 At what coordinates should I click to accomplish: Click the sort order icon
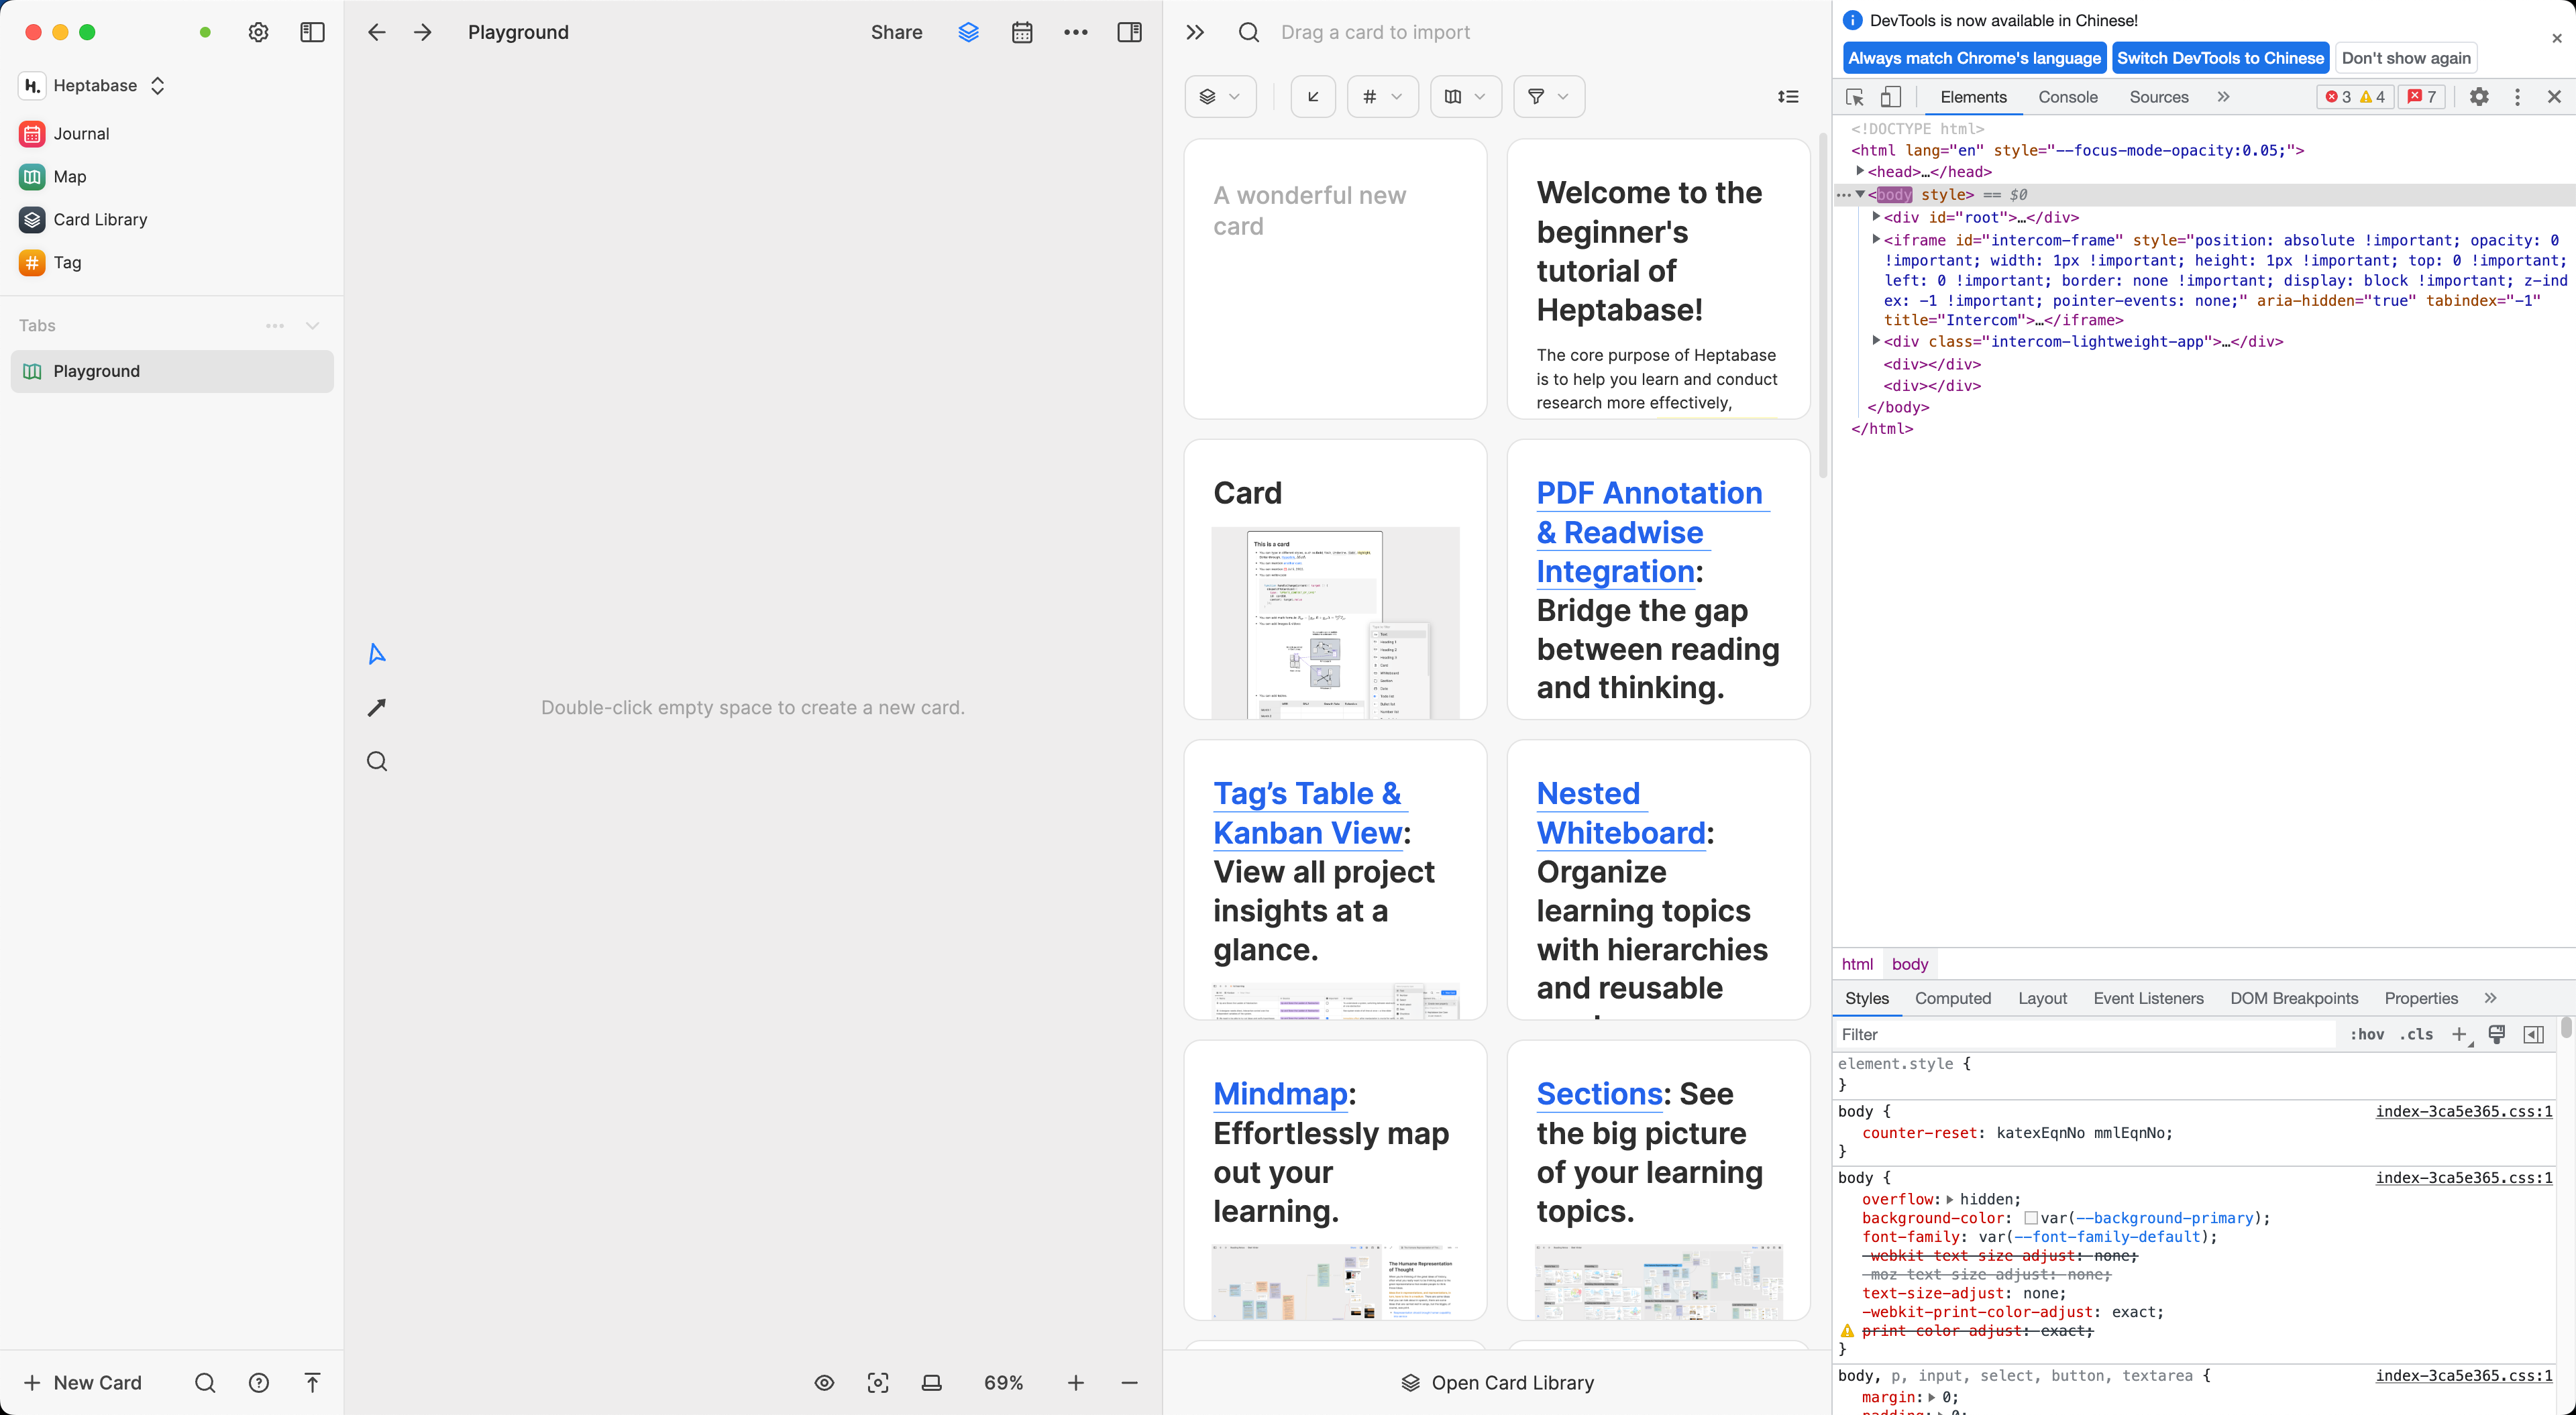pos(1788,97)
